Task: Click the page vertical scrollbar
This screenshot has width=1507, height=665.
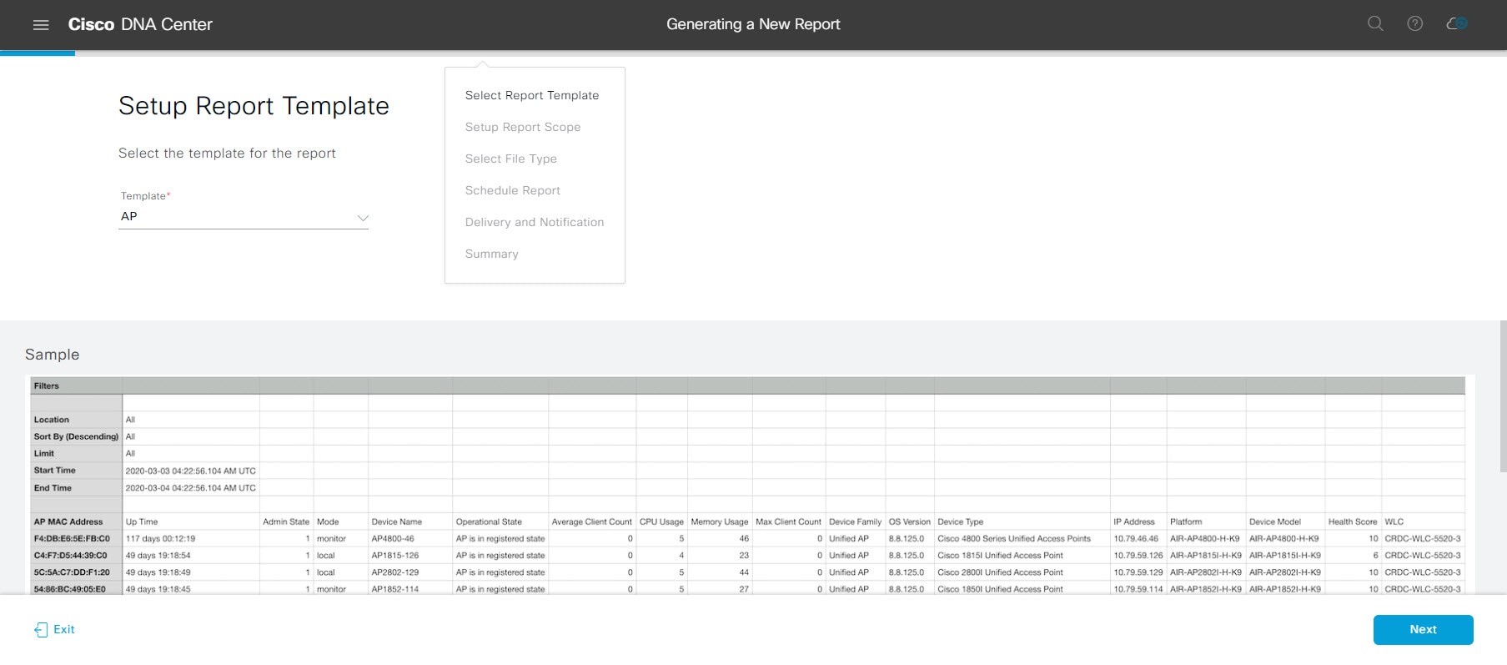Action: [1503, 396]
